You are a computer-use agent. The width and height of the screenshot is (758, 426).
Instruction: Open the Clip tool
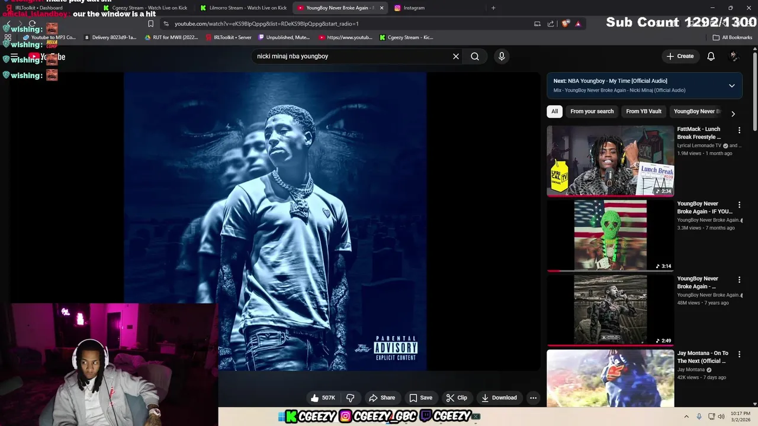[456, 398]
